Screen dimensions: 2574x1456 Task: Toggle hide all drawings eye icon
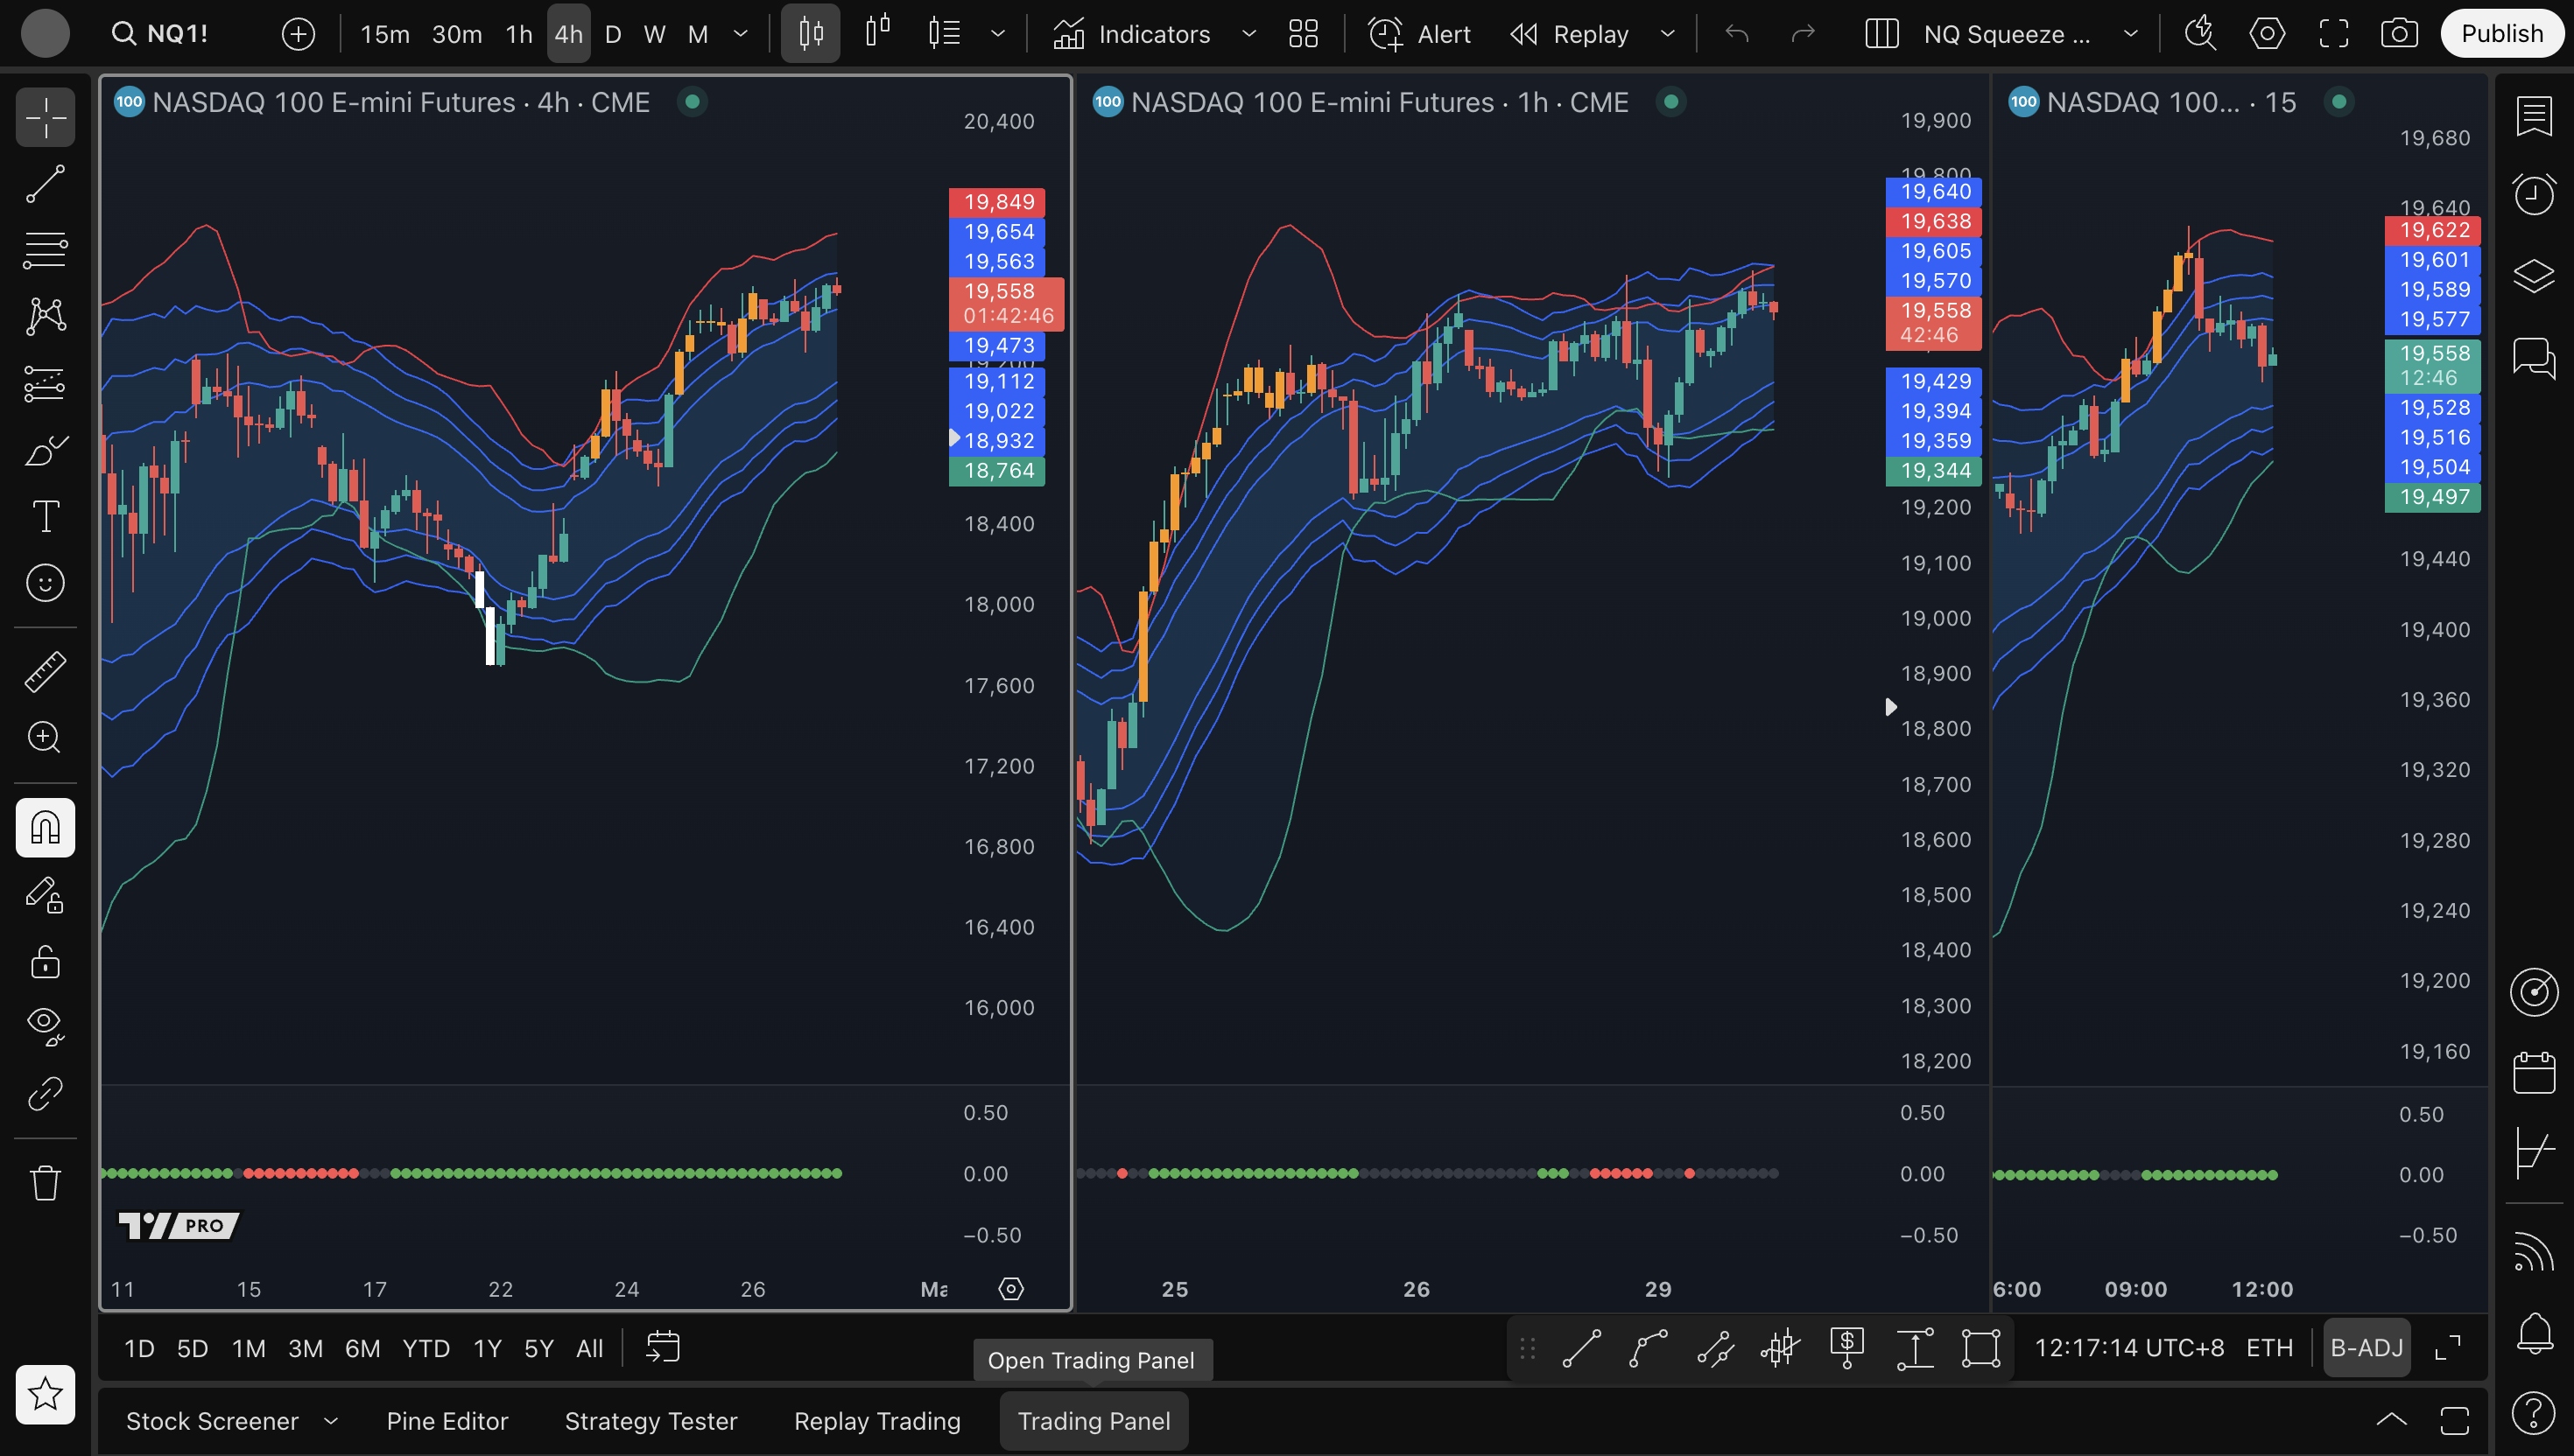[45, 1024]
